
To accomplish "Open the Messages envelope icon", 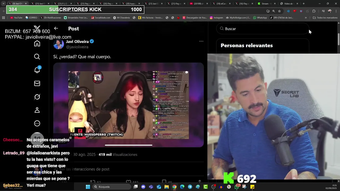I will 37,84.
